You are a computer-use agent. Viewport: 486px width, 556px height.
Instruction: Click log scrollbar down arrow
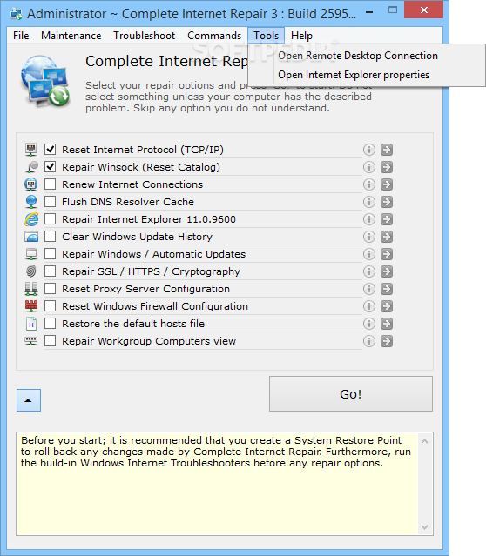(424, 527)
